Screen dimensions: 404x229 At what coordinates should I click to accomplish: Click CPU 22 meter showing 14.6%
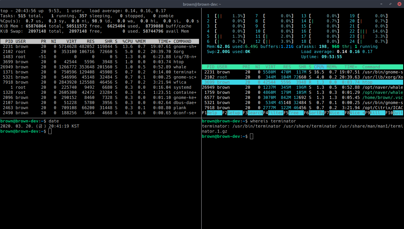[x=368, y=31]
